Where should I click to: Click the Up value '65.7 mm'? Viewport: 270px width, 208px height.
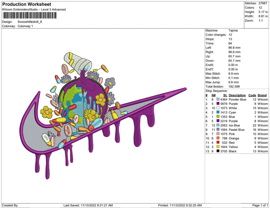234,56
